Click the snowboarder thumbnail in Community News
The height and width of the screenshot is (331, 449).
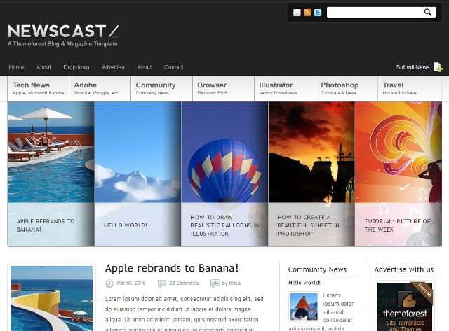click(x=304, y=307)
